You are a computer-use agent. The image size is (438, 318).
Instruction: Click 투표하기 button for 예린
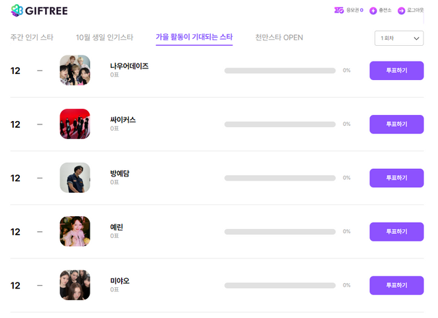click(x=396, y=232)
